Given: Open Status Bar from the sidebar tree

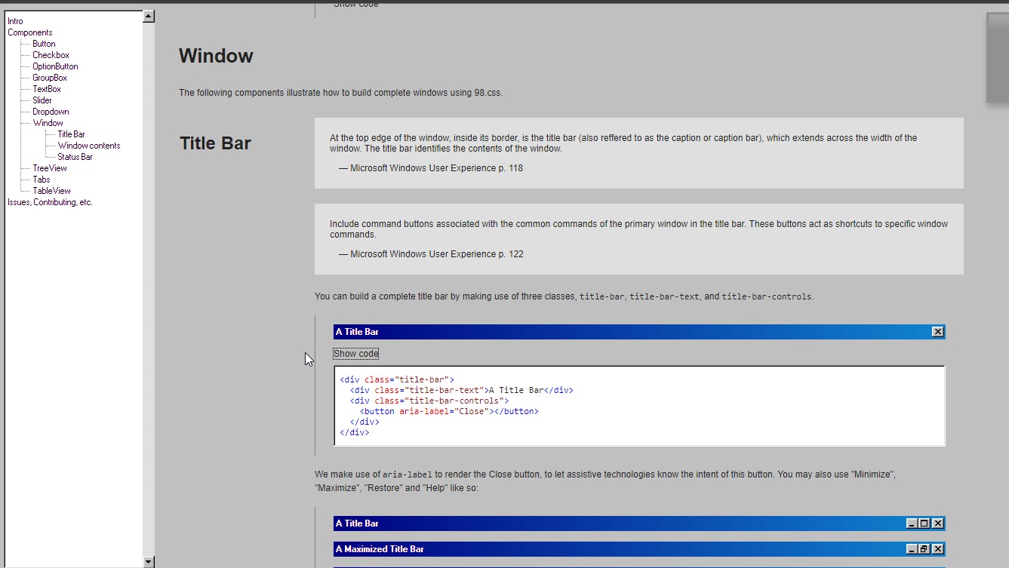Looking at the screenshot, I should tap(75, 157).
